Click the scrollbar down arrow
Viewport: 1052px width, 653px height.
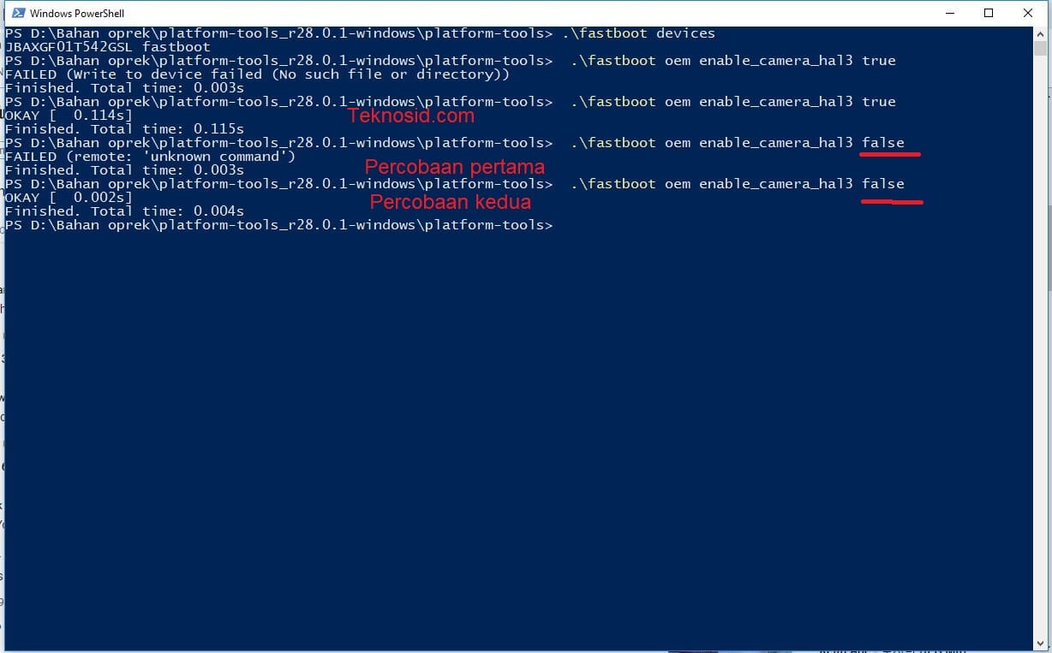[x=1040, y=644]
